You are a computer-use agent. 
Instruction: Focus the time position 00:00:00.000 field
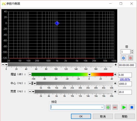[x=127, y=65]
